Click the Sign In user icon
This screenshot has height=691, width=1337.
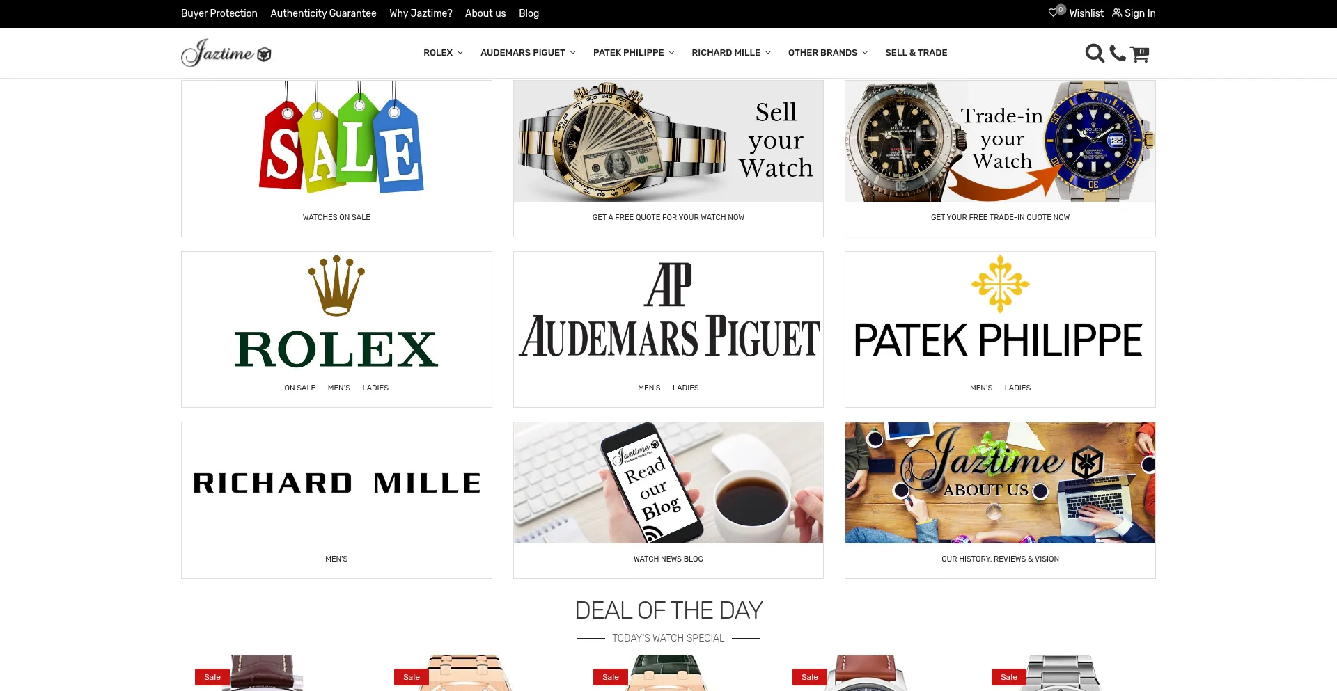pos(1117,13)
